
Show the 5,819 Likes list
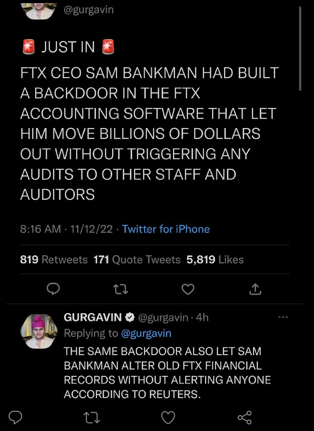coord(215,260)
